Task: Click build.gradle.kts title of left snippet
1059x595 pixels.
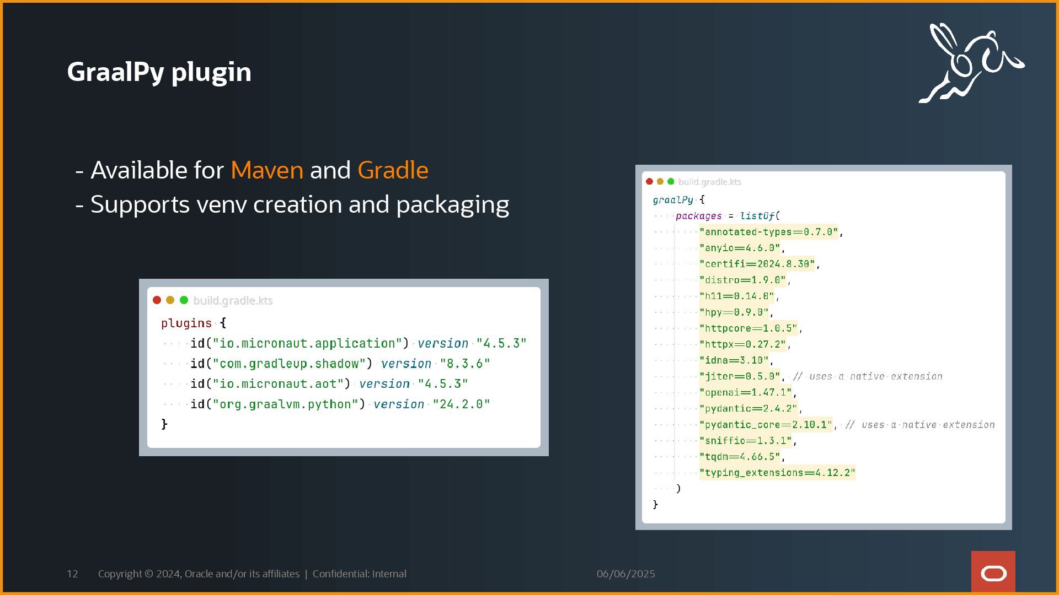Action: click(x=233, y=301)
